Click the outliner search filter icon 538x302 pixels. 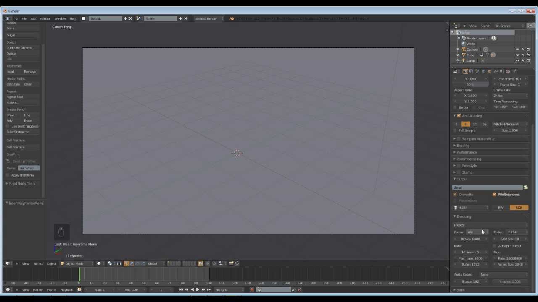pyautogui.click(x=530, y=26)
